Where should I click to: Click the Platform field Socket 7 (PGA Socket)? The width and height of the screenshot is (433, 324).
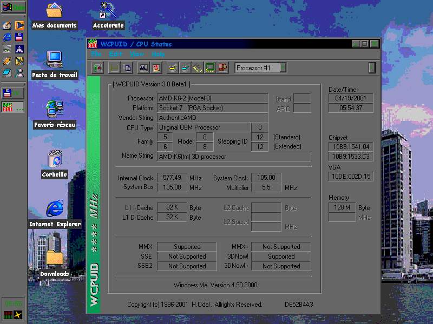coord(212,107)
